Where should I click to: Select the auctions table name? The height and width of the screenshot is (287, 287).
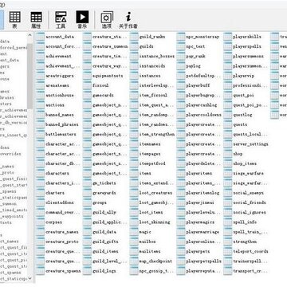coord(55,105)
